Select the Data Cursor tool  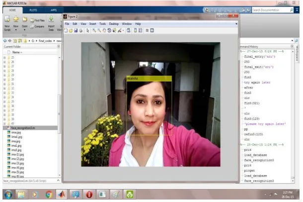click(114, 30)
